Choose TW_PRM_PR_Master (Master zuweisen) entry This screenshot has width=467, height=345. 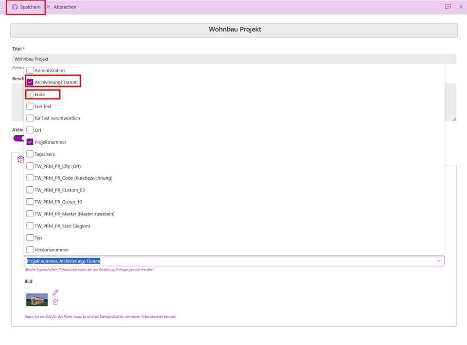(x=74, y=214)
